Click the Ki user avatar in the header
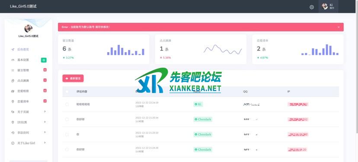This screenshot has height=162, width=358. point(325,6)
